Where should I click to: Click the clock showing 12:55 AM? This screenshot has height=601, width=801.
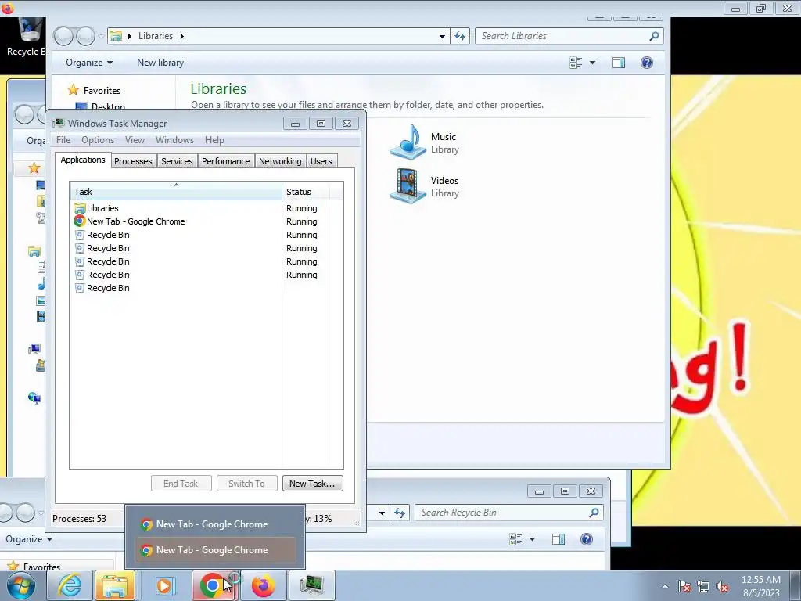click(760, 580)
